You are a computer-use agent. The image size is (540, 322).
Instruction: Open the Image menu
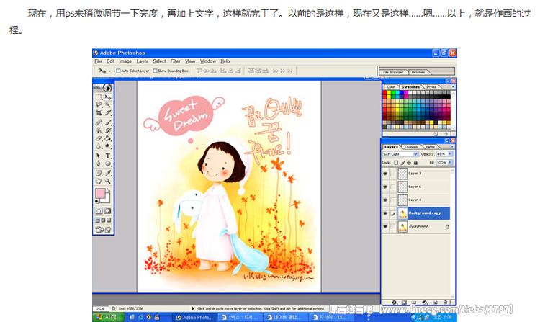click(125, 61)
